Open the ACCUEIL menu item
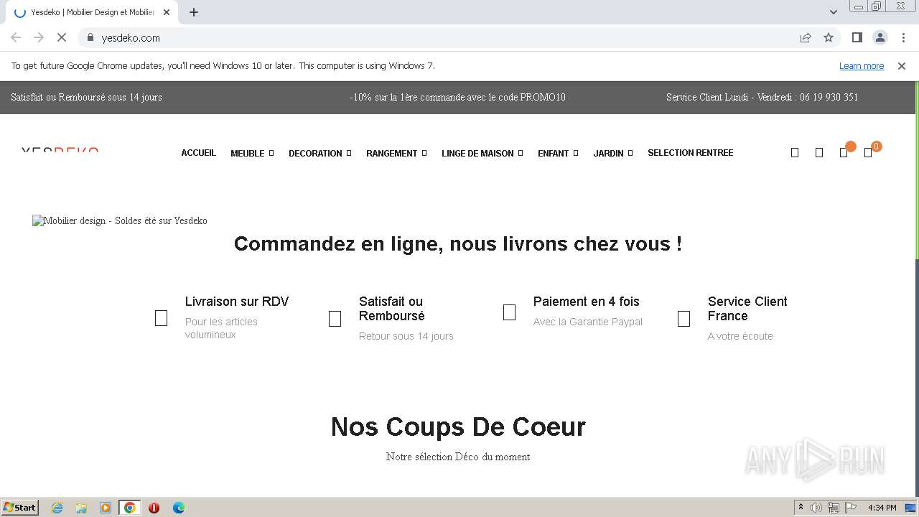 198,153
